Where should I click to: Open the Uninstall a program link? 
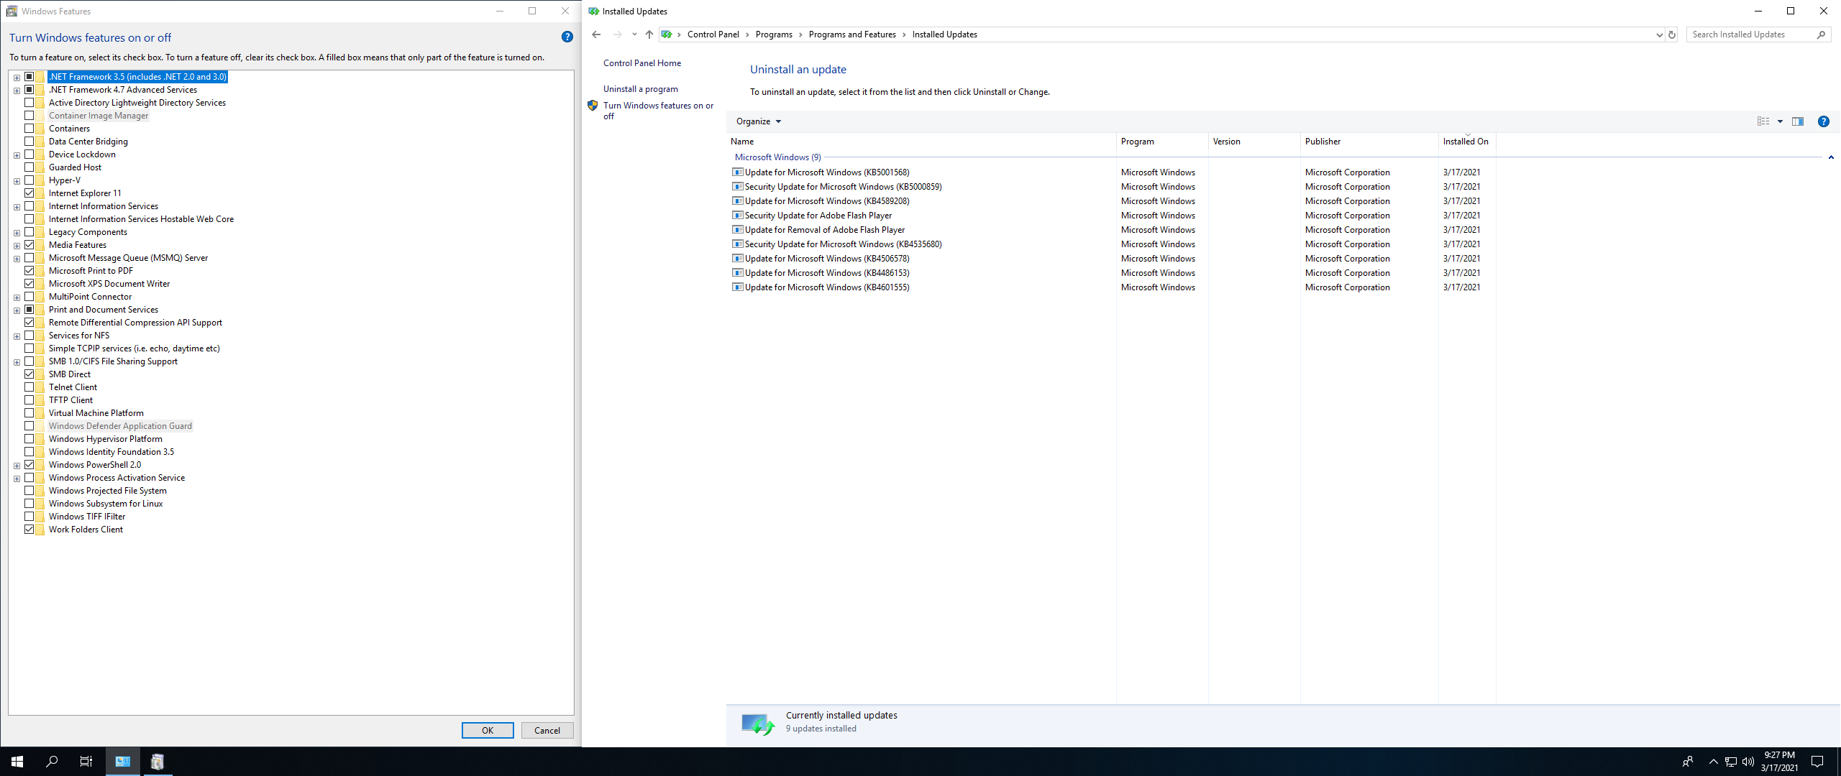641,89
